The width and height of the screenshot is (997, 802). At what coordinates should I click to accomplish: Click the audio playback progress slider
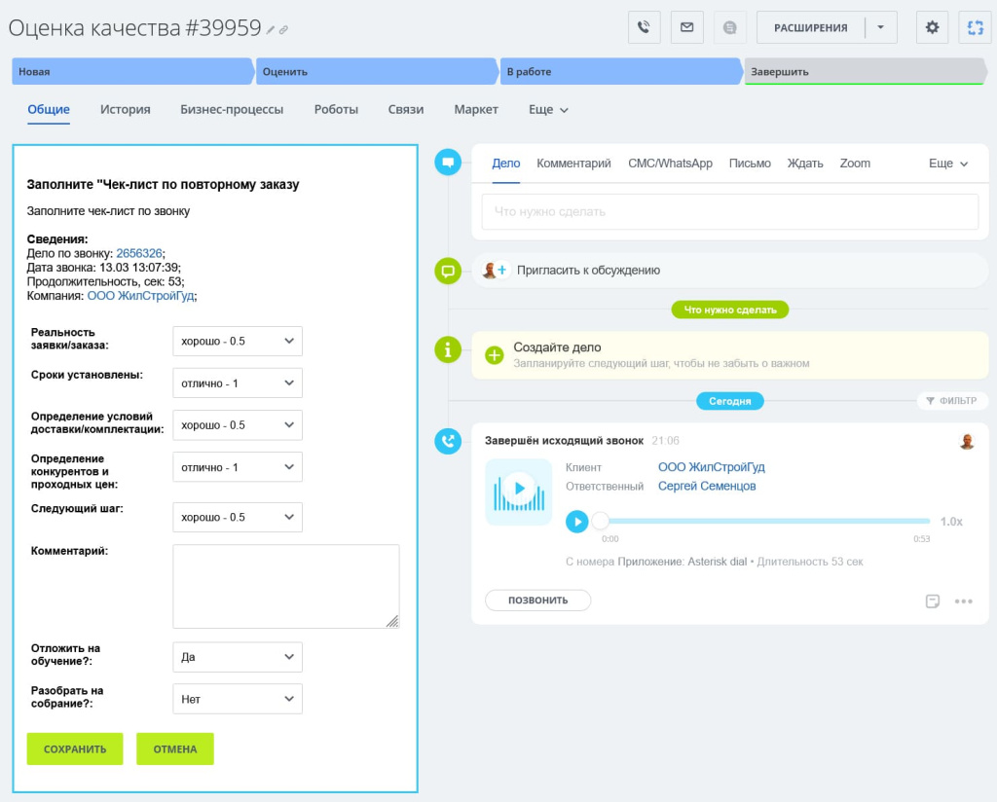coord(759,522)
